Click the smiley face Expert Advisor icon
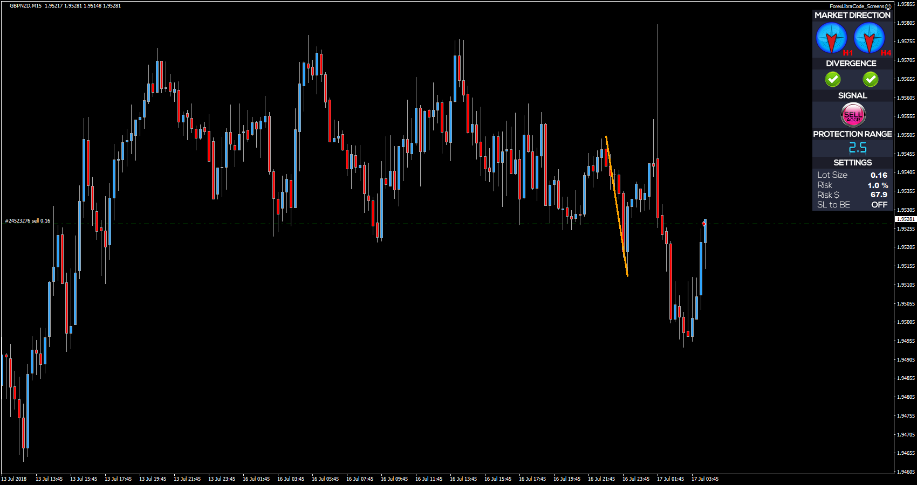Viewport: 917px width, 485px height. tap(888, 6)
